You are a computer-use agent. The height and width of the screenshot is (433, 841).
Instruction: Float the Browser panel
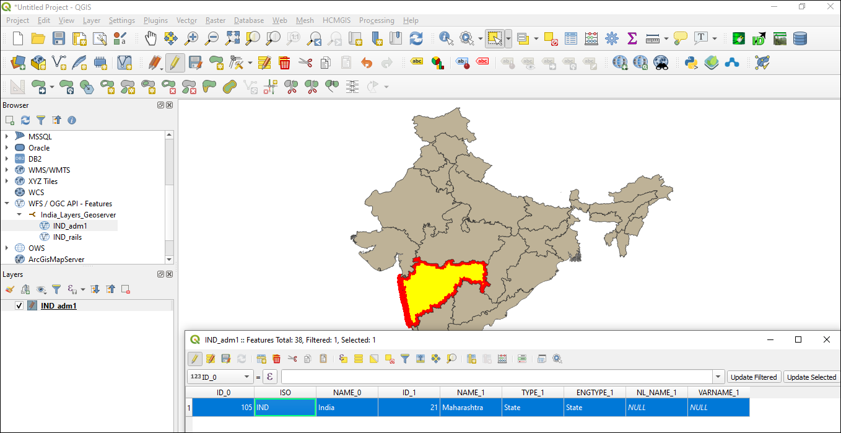tap(161, 105)
